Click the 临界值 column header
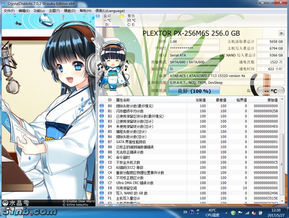This screenshot has width=289, height=218. click(238, 100)
